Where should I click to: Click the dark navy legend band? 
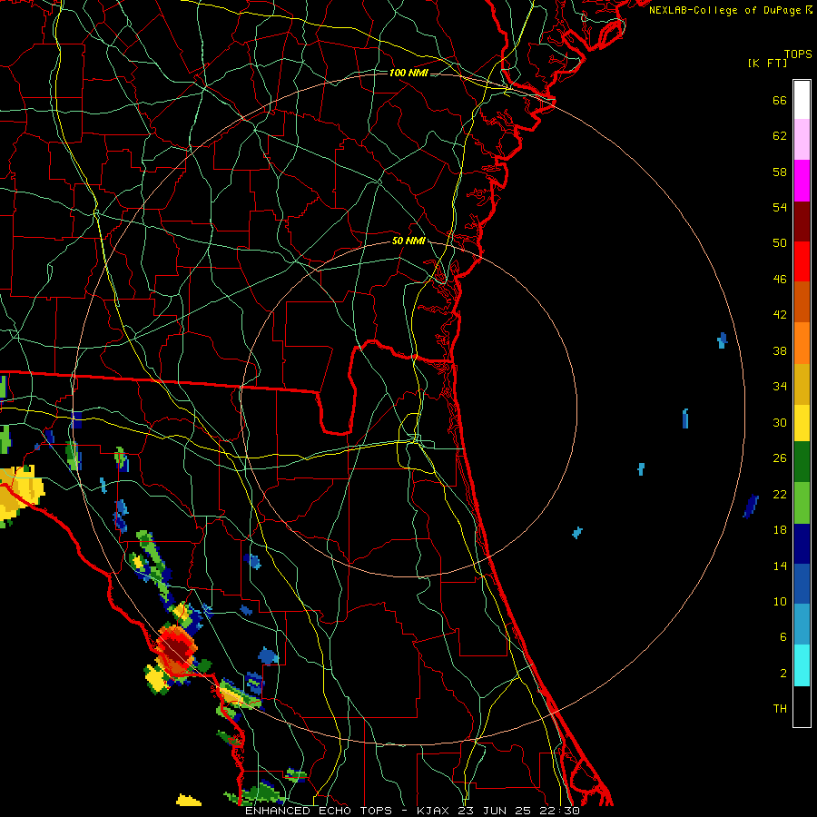click(802, 544)
